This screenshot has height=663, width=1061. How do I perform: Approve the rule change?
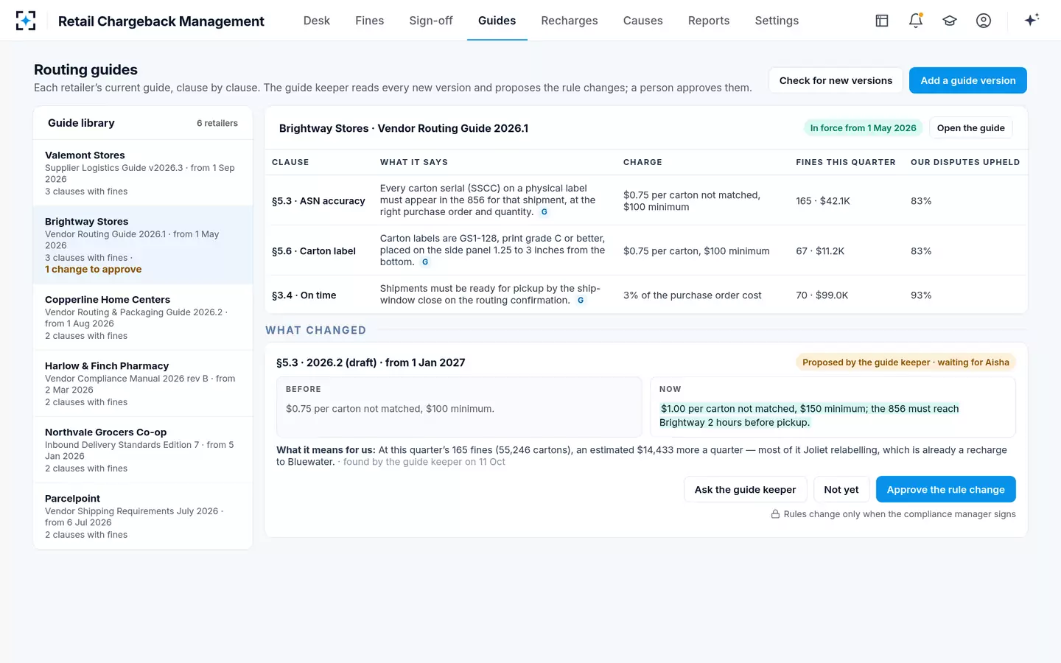coord(946,490)
